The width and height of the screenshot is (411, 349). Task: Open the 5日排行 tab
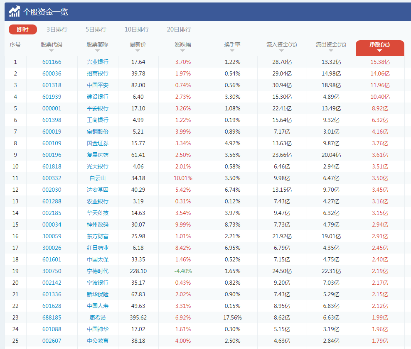coord(96,29)
